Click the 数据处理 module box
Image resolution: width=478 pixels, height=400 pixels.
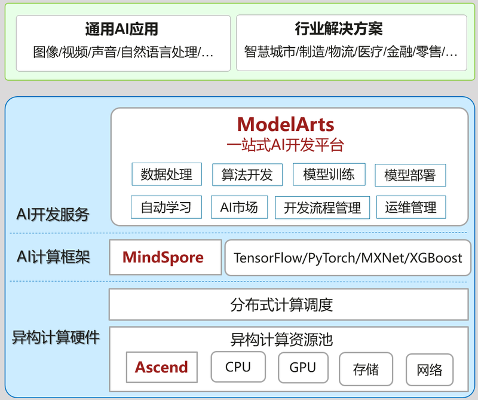pyautogui.click(x=167, y=174)
